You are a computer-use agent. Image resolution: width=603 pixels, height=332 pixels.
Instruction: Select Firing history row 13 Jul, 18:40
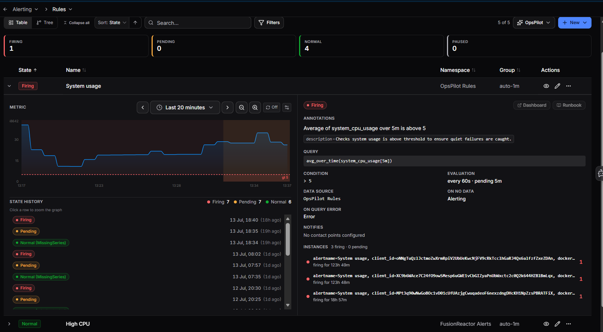click(147, 220)
